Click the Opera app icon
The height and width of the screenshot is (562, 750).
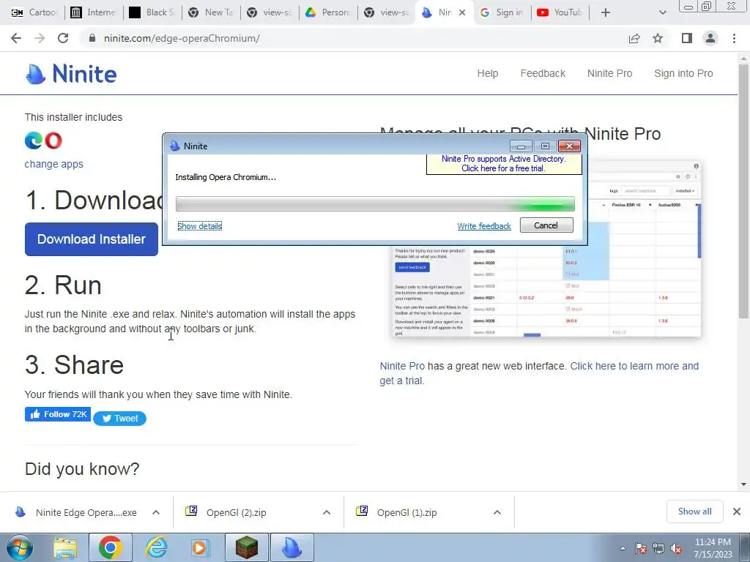(53, 140)
